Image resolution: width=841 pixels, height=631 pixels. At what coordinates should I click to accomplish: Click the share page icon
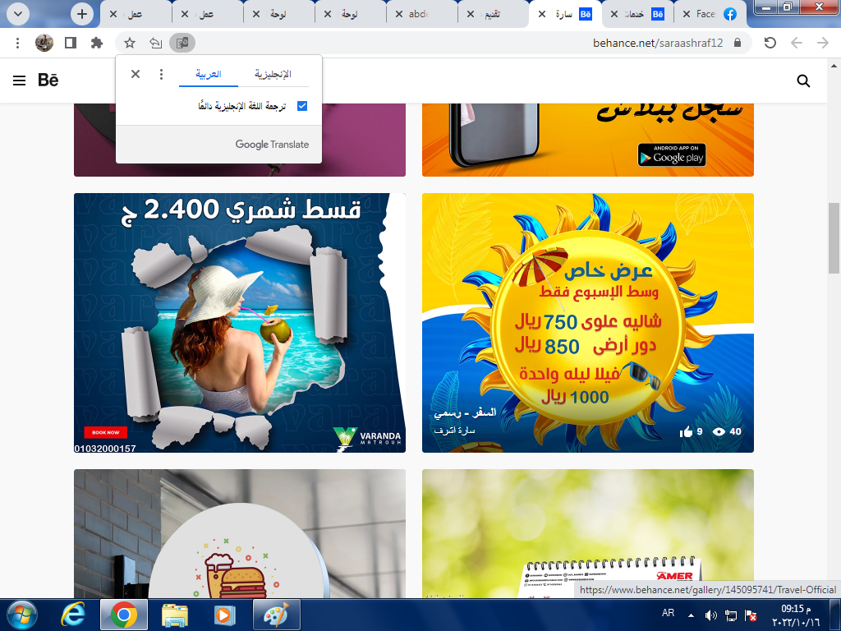(x=155, y=43)
